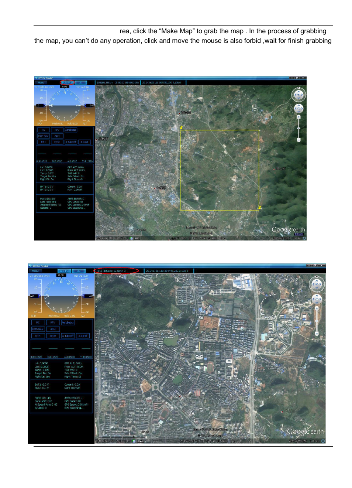This screenshot has height=488, width=352.
Task: Trigger RTH in lower window
Action: [38, 336]
